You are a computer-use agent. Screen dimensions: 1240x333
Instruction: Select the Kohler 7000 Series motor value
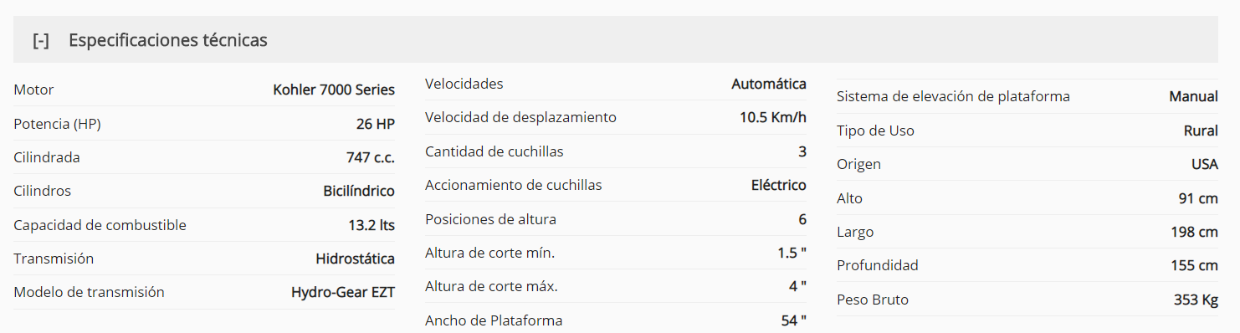pyautogui.click(x=334, y=90)
